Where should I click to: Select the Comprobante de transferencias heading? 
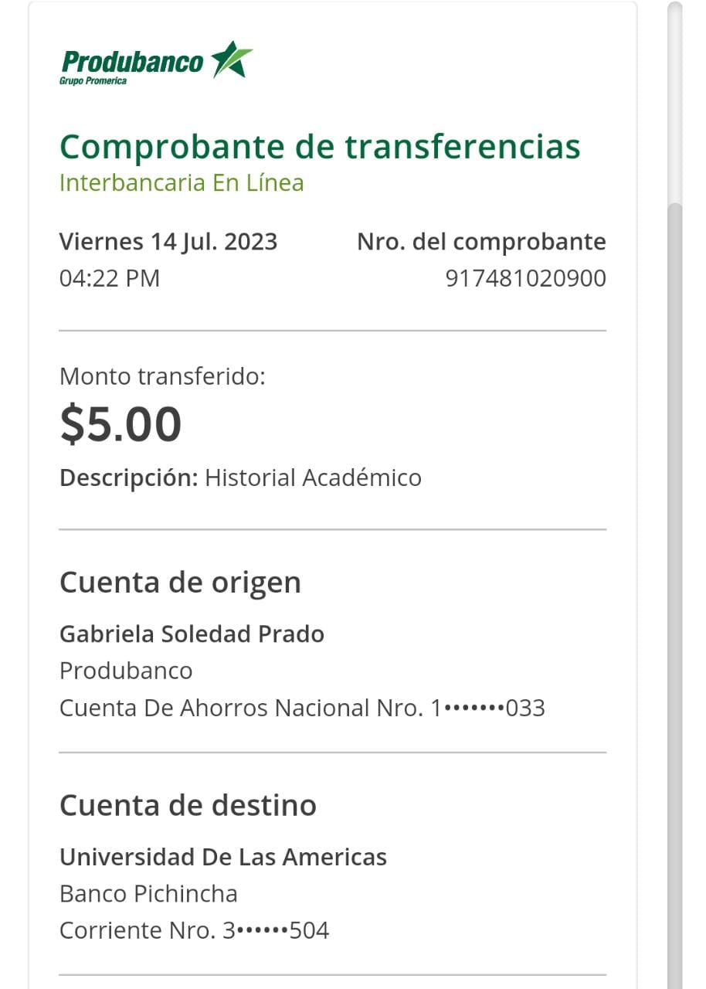pos(320,146)
